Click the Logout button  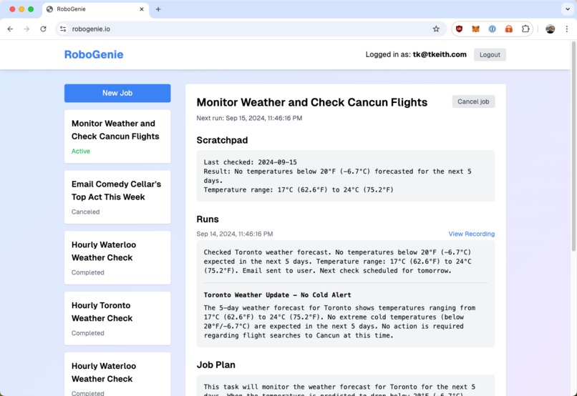point(490,55)
